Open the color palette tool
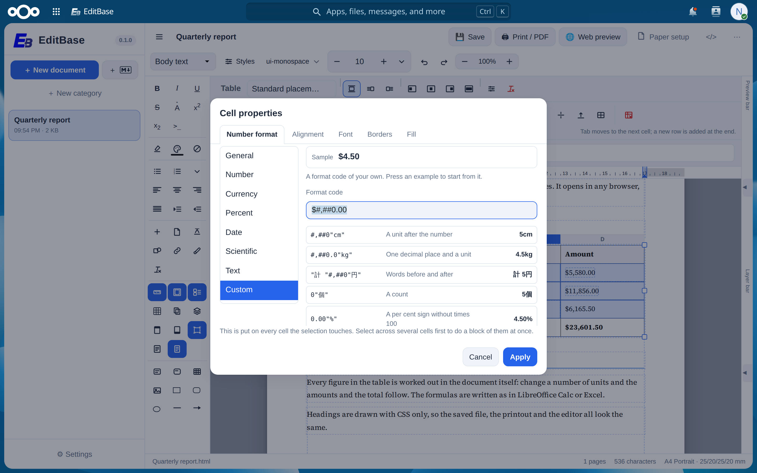 click(x=177, y=149)
